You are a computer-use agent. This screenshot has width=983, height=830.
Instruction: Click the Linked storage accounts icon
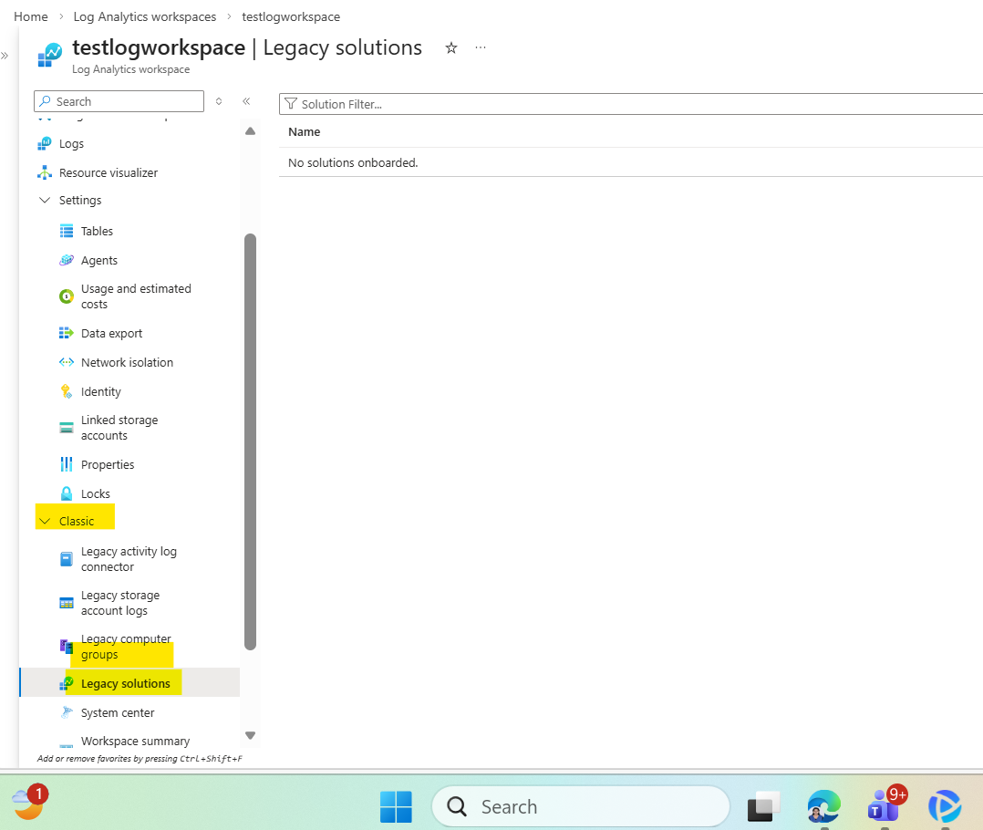(67, 428)
